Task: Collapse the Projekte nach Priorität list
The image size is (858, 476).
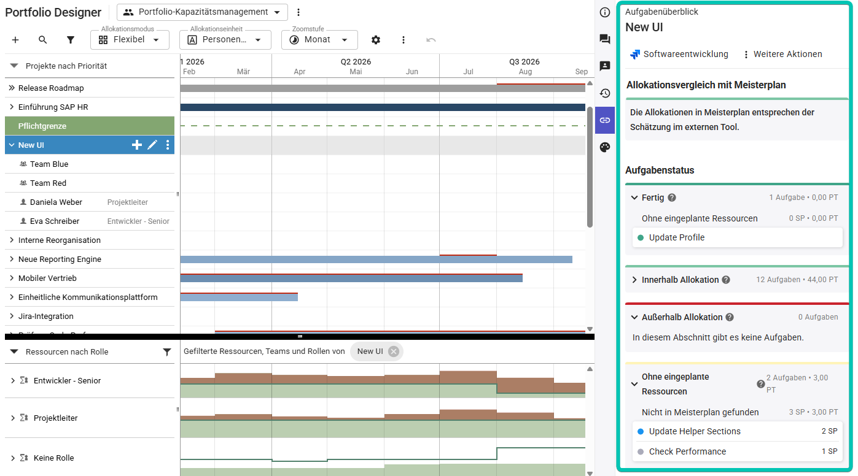Action: (x=14, y=66)
